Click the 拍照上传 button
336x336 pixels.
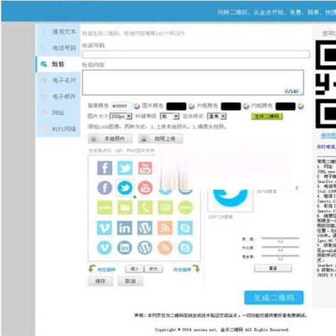point(161,138)
